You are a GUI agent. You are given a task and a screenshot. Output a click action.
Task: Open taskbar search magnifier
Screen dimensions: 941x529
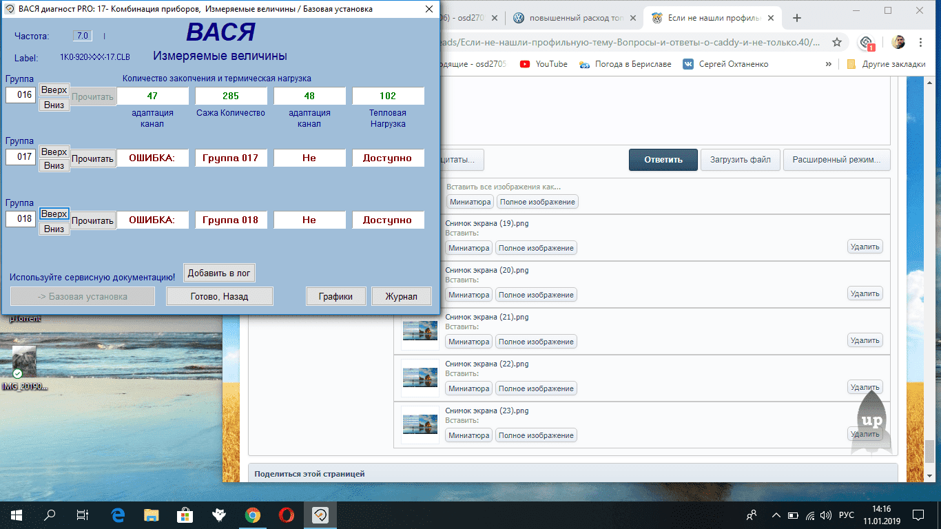50,515
